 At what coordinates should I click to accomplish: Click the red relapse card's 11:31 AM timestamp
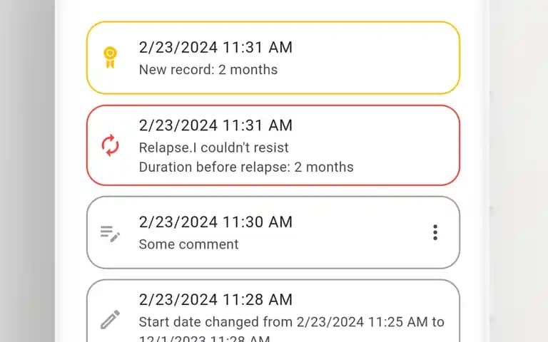(x=215, y=125)
